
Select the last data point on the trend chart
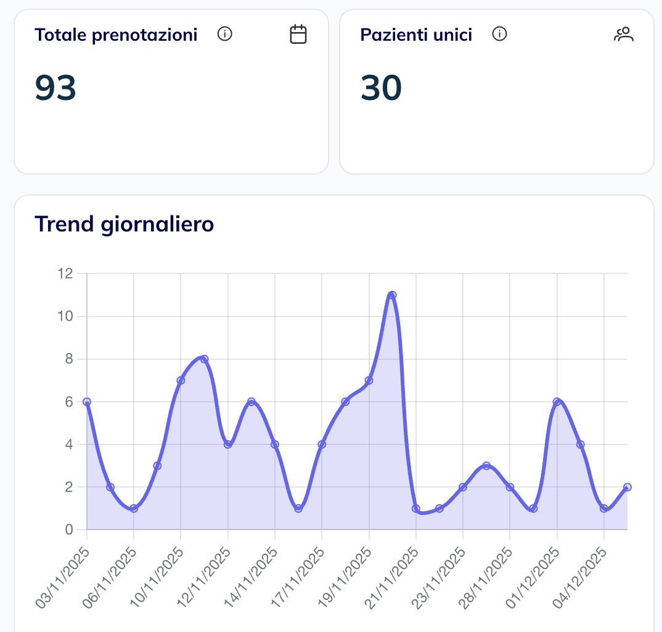coord(628,487)
